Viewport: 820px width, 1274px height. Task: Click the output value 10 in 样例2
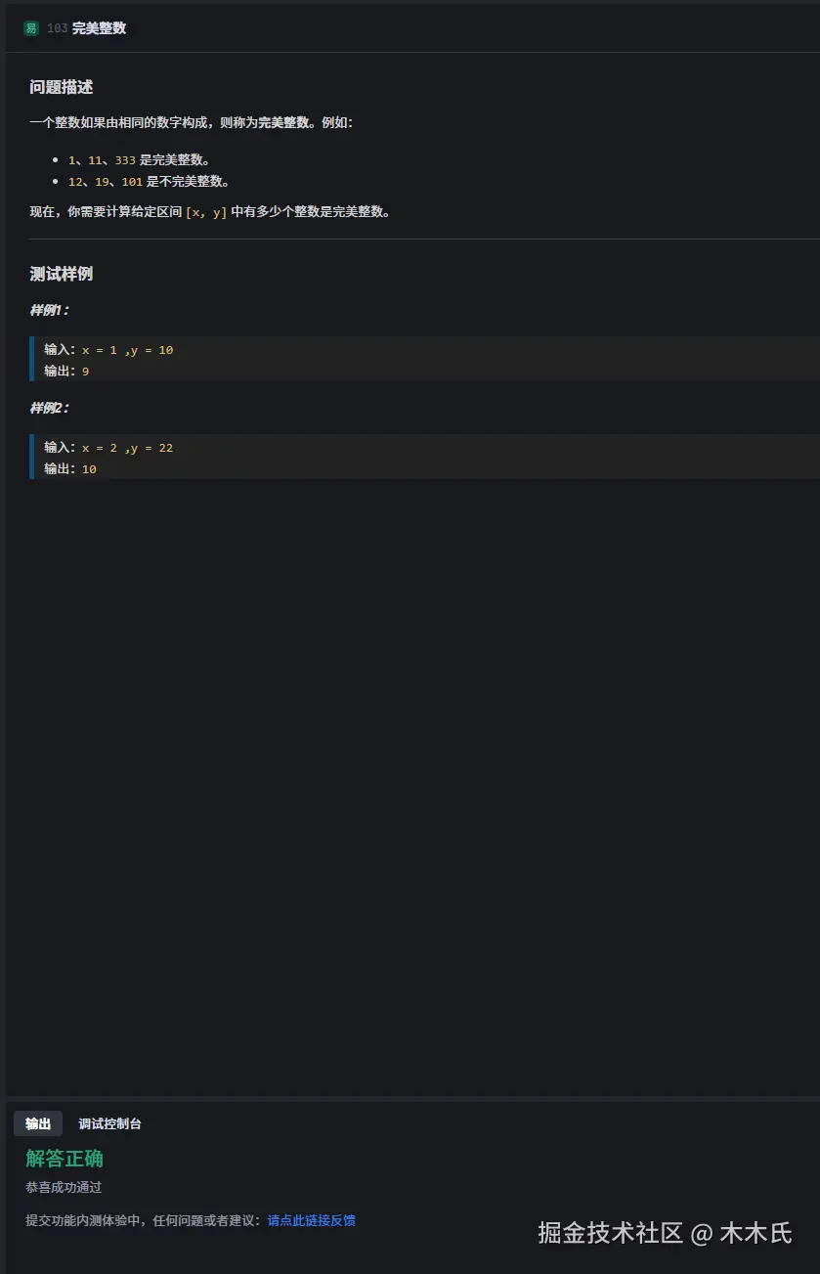click(x=89, y=469)
